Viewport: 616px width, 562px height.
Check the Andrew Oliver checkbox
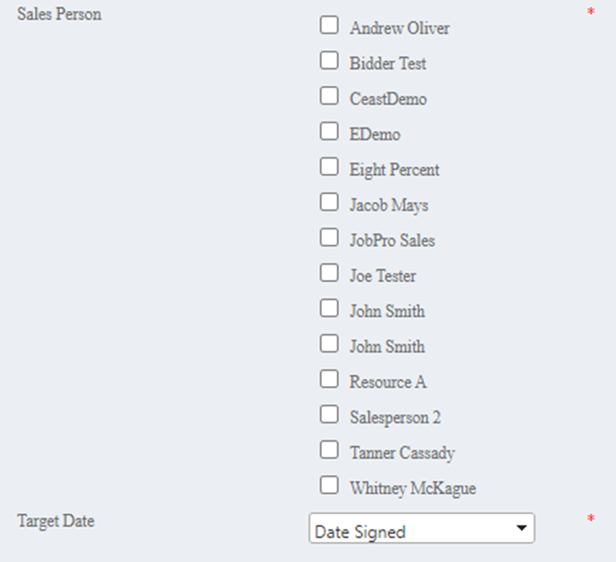click(x=329, y=25)
